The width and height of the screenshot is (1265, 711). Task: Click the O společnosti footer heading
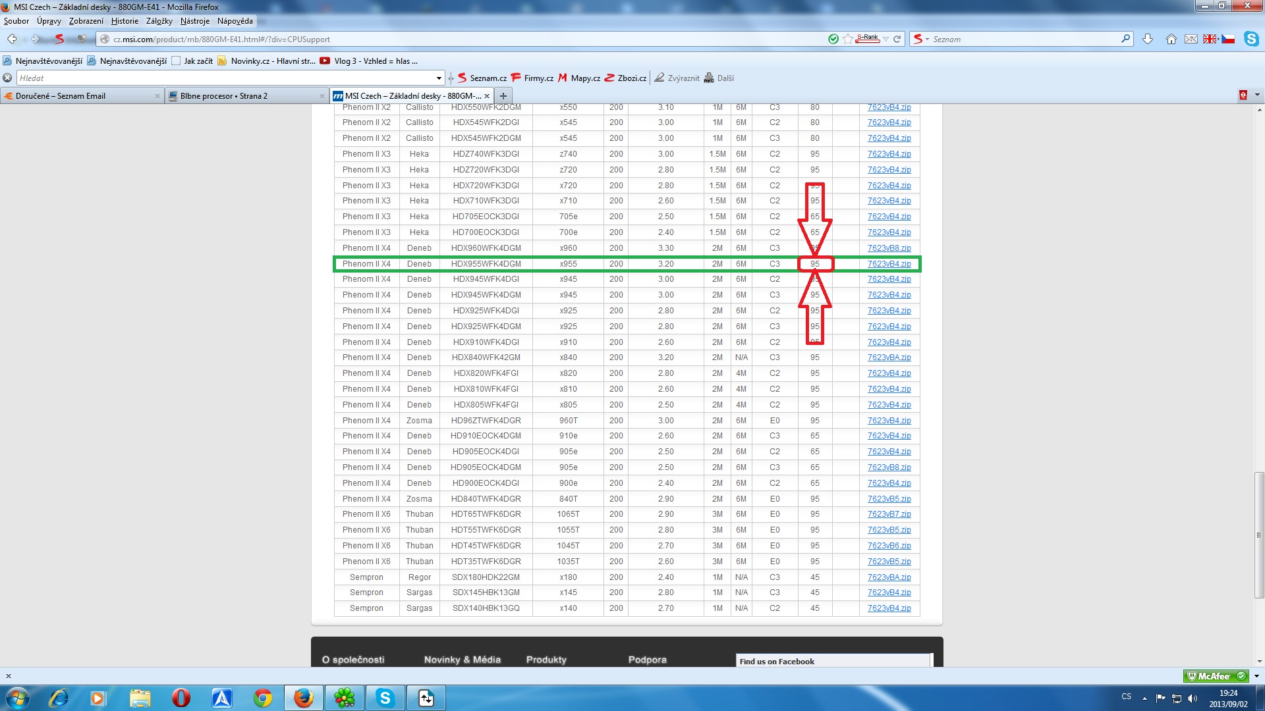(x=353, y=660)
